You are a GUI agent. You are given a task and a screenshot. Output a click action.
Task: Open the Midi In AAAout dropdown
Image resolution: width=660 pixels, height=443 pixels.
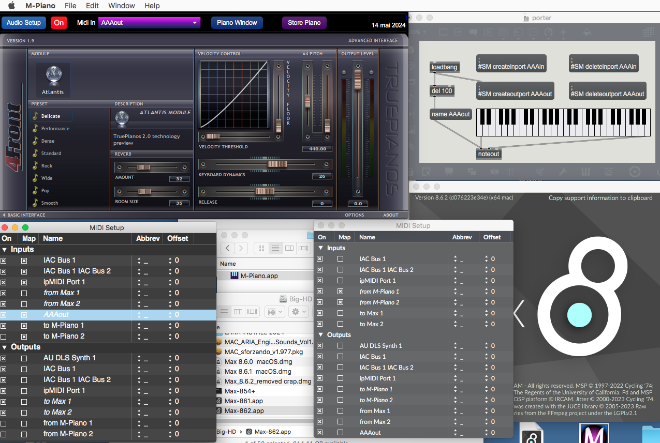[150, 23]
